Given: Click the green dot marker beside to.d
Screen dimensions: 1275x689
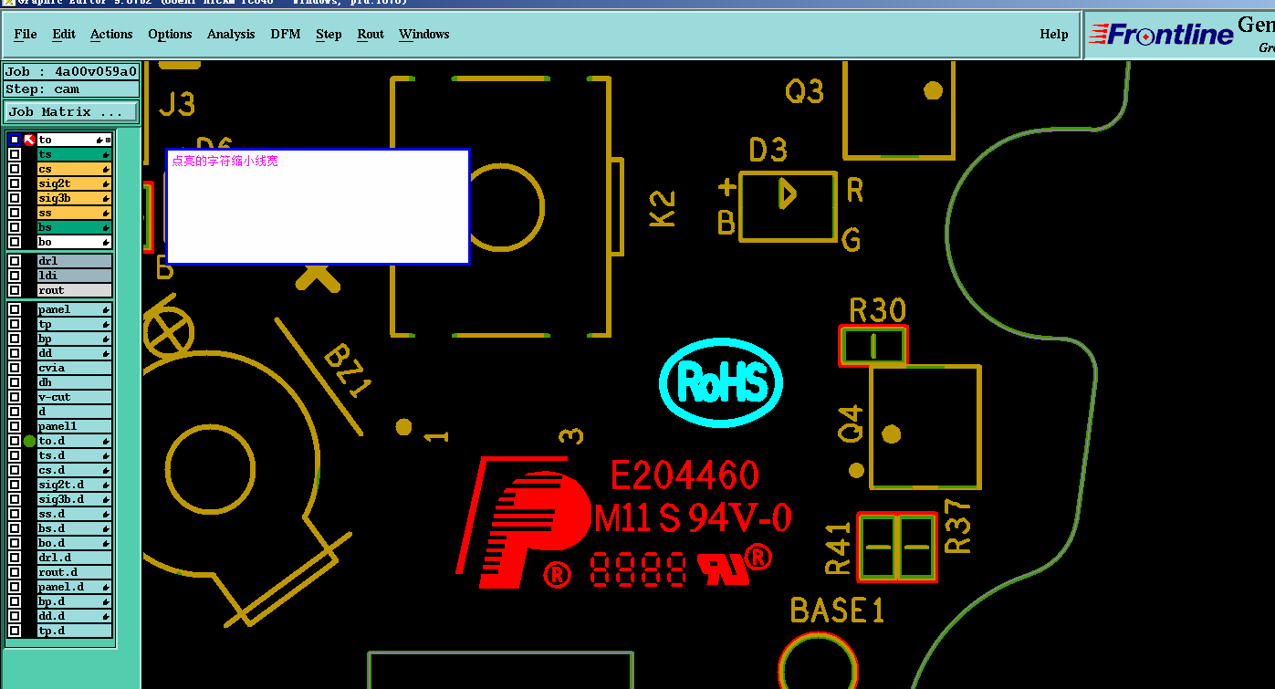Looking at the screenshot, I should pos(29,441).
